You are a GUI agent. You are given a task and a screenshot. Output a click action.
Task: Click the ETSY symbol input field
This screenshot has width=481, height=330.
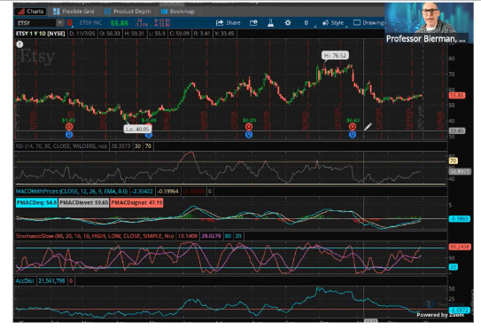(x=35, y=23)
